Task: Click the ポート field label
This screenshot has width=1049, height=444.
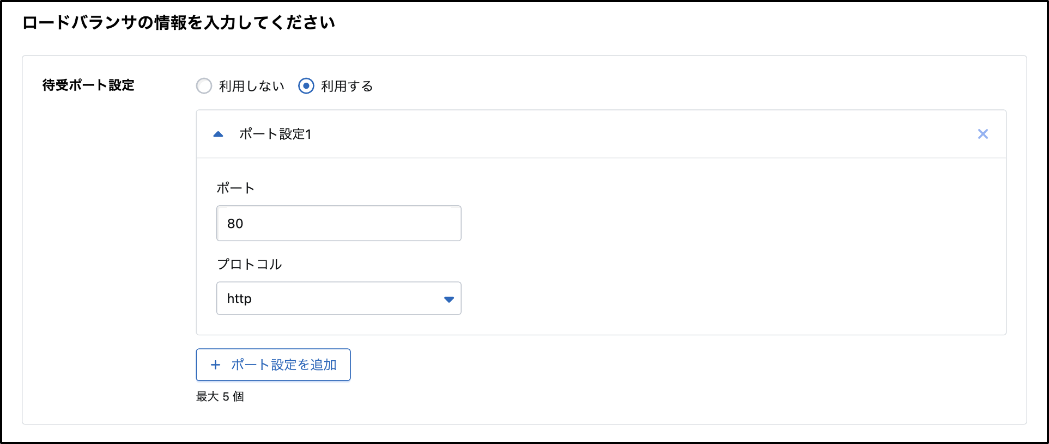Action: tap(235, 188)
